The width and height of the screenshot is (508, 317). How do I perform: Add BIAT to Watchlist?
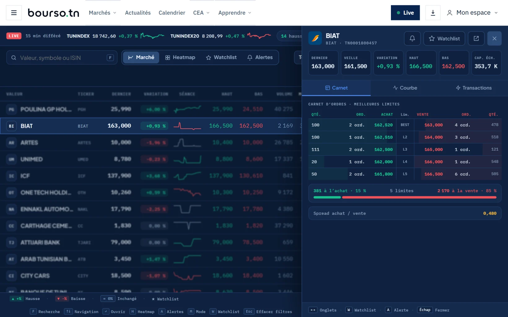point(444,38)
